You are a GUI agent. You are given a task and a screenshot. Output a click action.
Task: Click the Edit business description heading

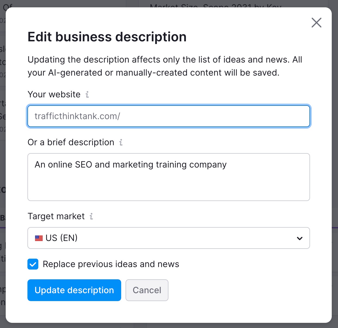(x=107, y=36)
